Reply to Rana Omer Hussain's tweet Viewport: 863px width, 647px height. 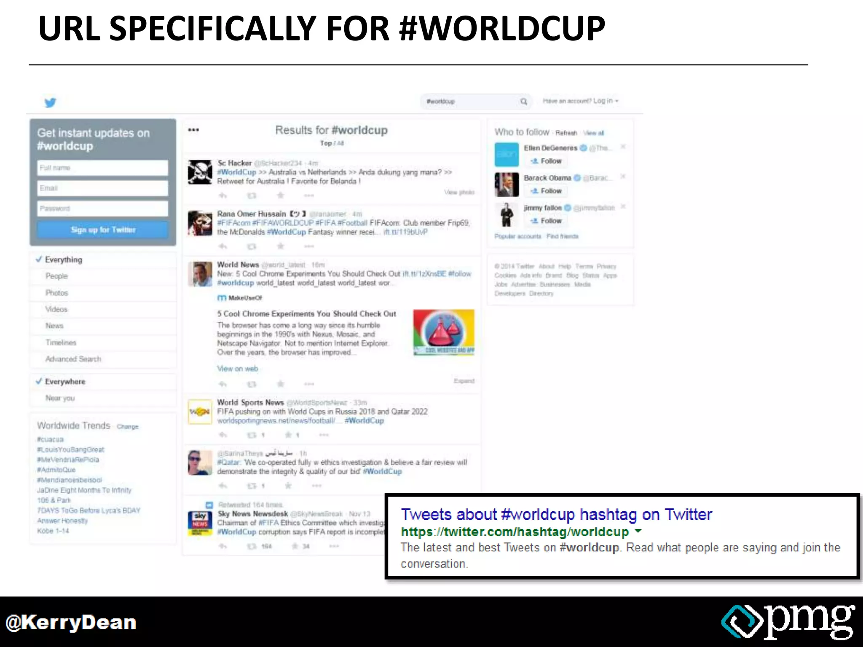[223, 246]
